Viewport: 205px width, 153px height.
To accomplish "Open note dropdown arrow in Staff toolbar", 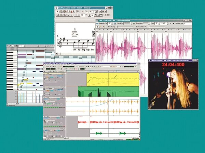I will tap(96, 12).
